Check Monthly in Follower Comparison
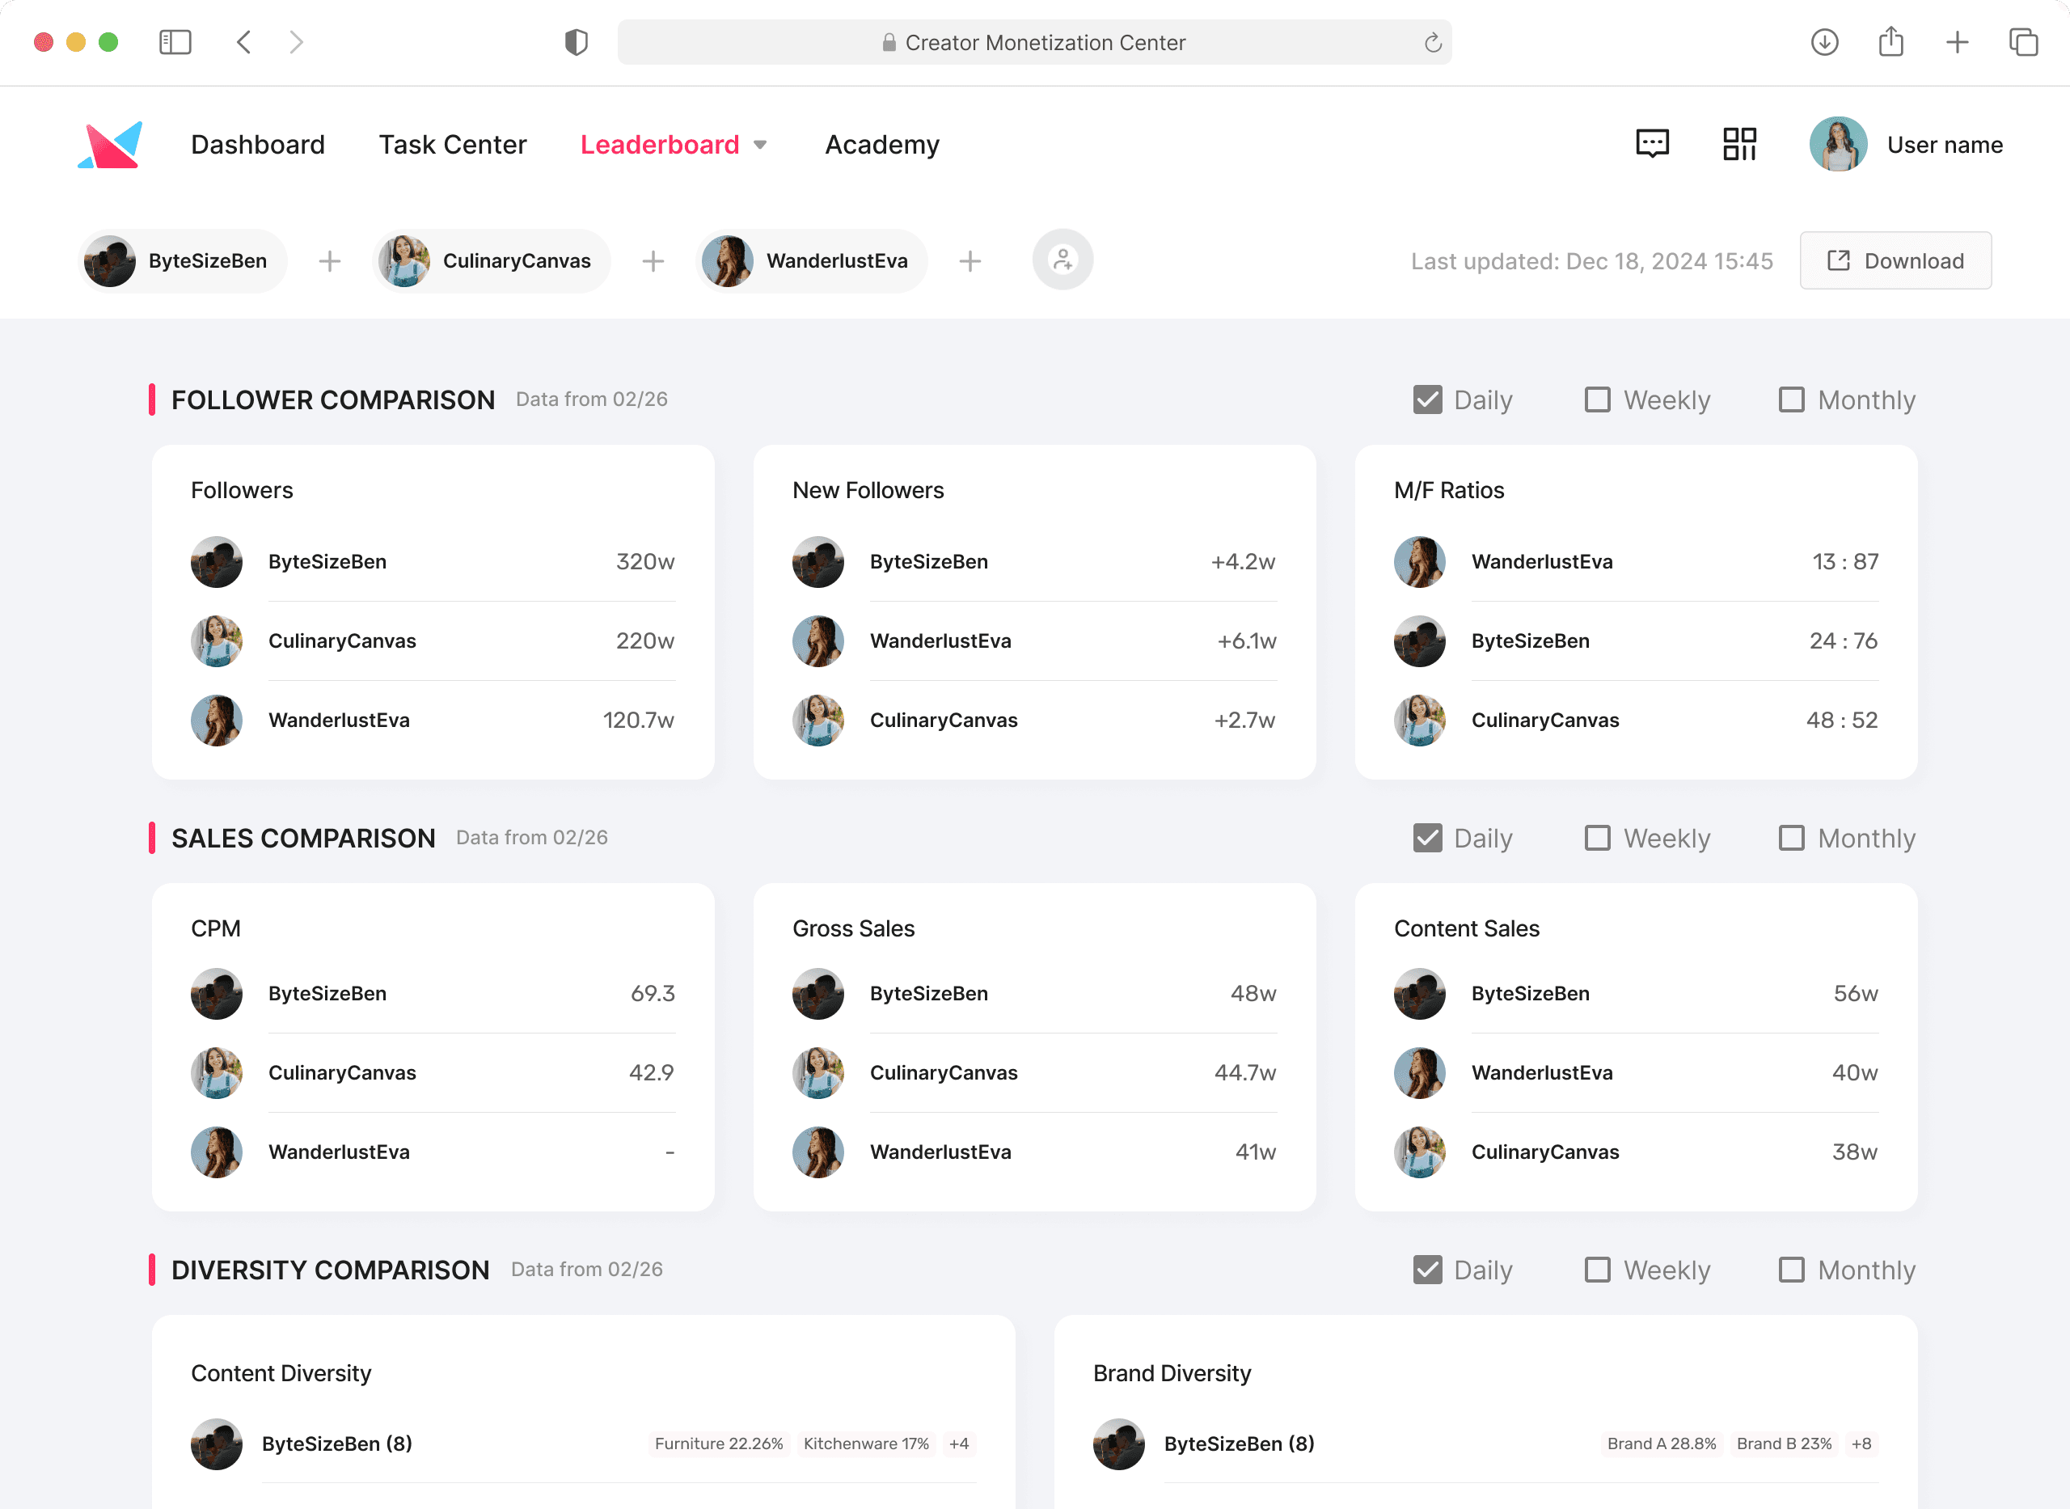 point(1792,399)
